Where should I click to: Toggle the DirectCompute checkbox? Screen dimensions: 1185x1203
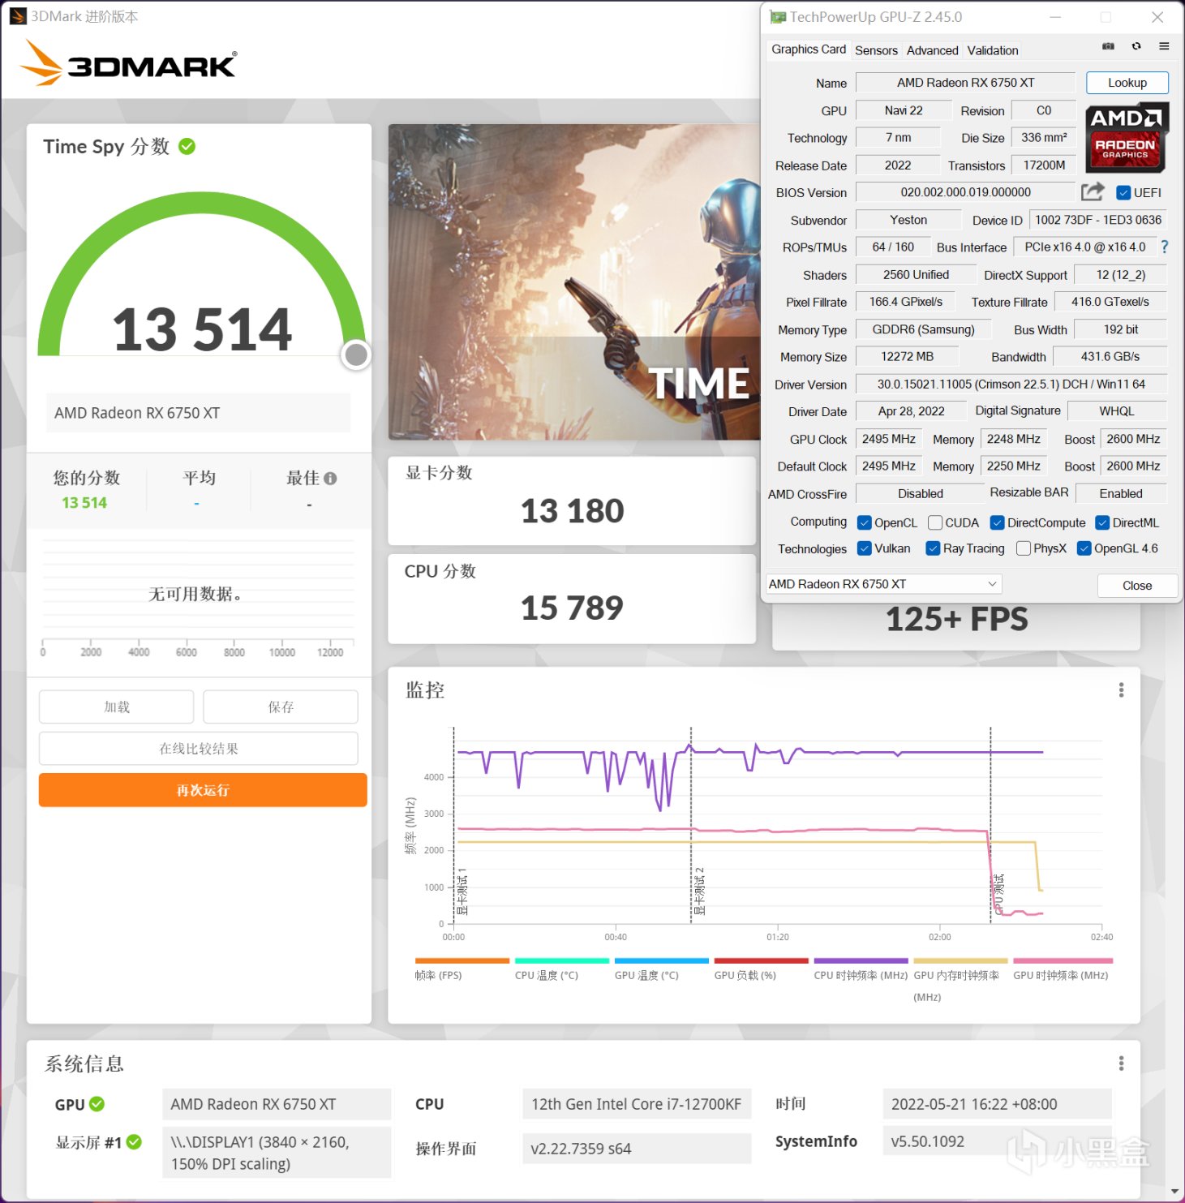coord(998,523)
